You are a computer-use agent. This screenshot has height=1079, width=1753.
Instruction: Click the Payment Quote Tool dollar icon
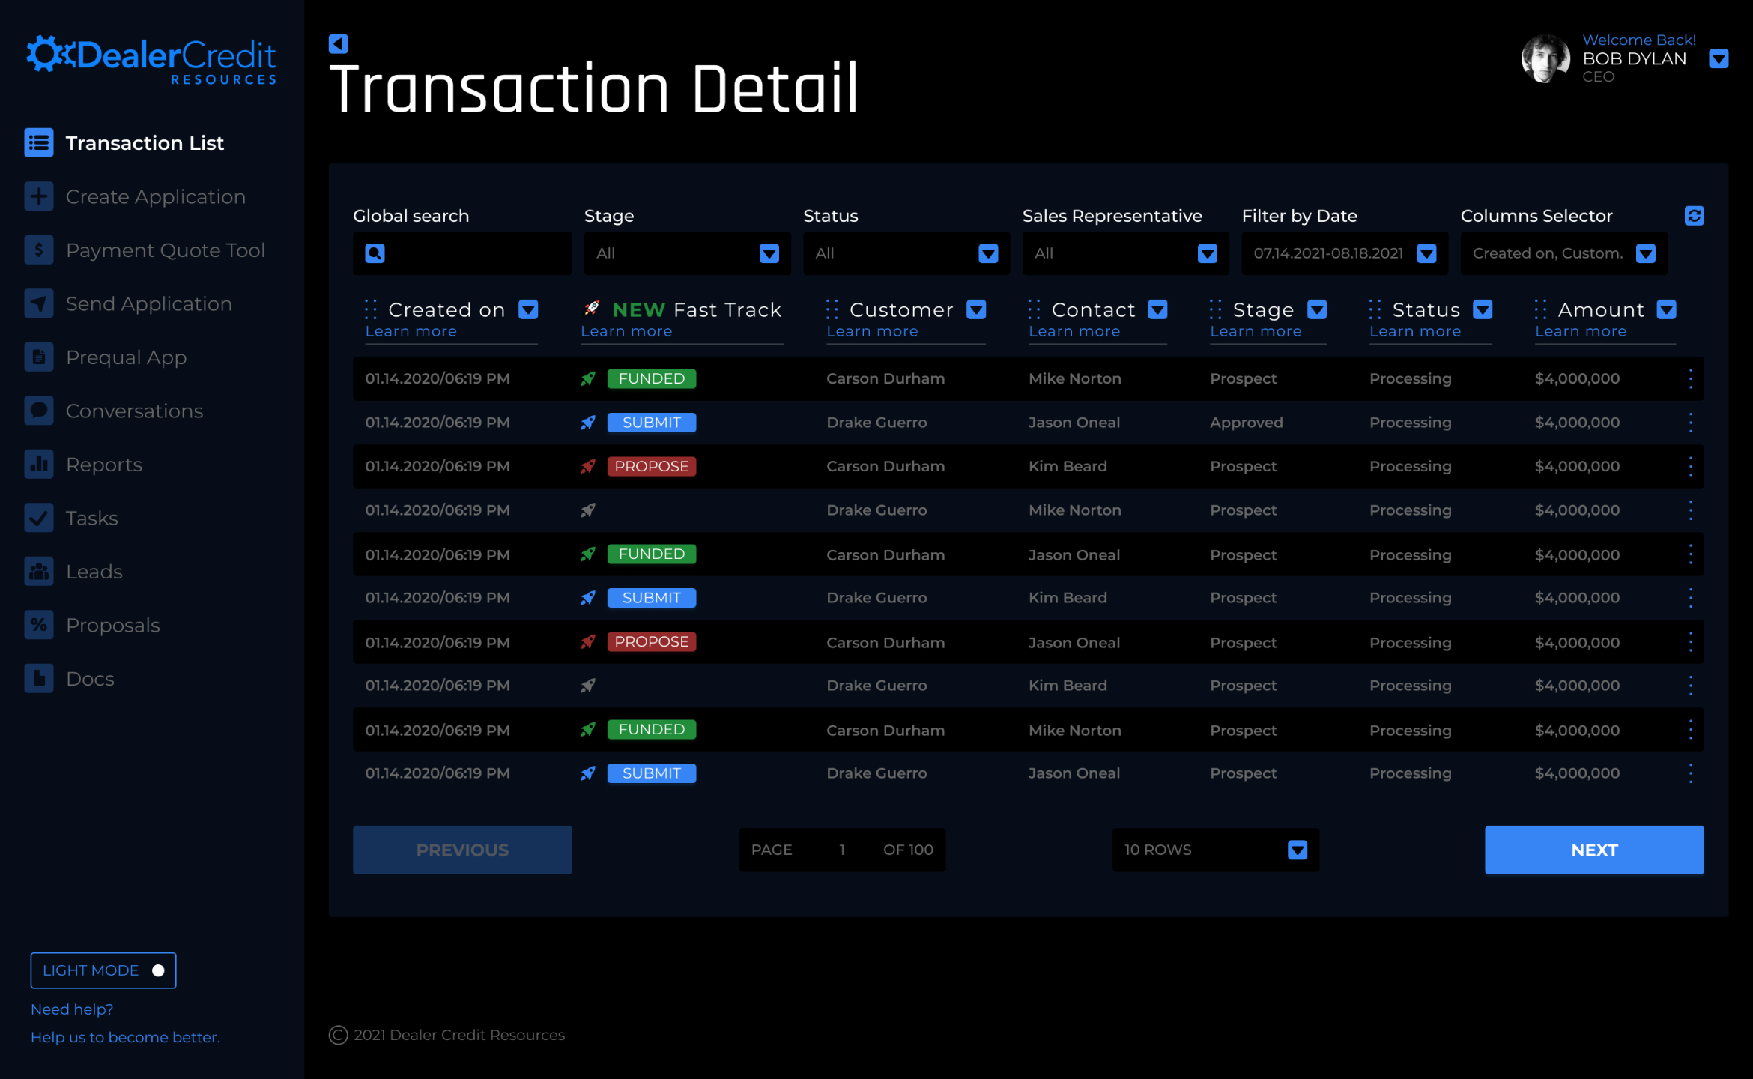pyautogui.click(x=39, y=250)
